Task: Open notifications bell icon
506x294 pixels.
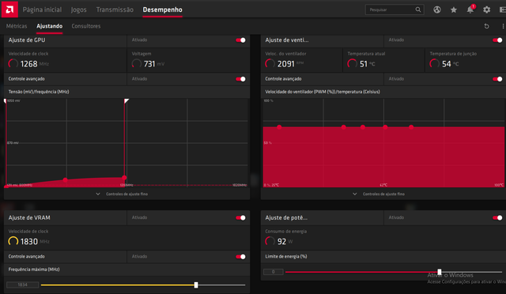Action: [x=470, y=9]
